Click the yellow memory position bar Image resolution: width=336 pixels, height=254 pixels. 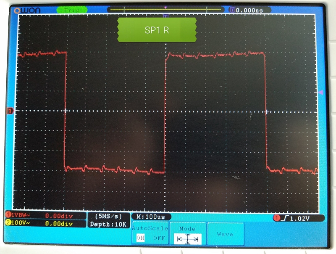point(165,9)
